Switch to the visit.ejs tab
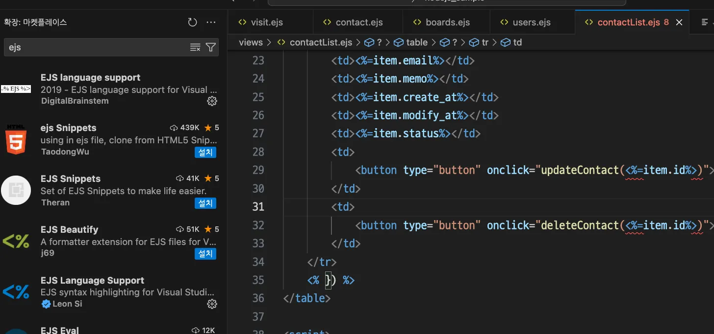Screen dimensions: 714x334 [x=266, y=22]
